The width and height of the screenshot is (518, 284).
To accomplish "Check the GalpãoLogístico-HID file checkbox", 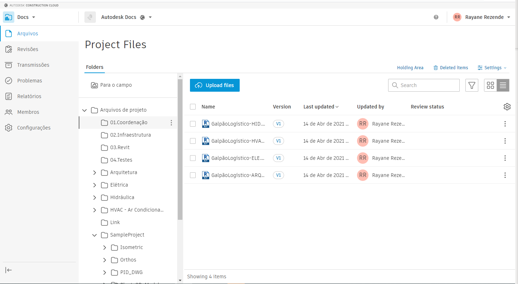I will click(193, 124).
